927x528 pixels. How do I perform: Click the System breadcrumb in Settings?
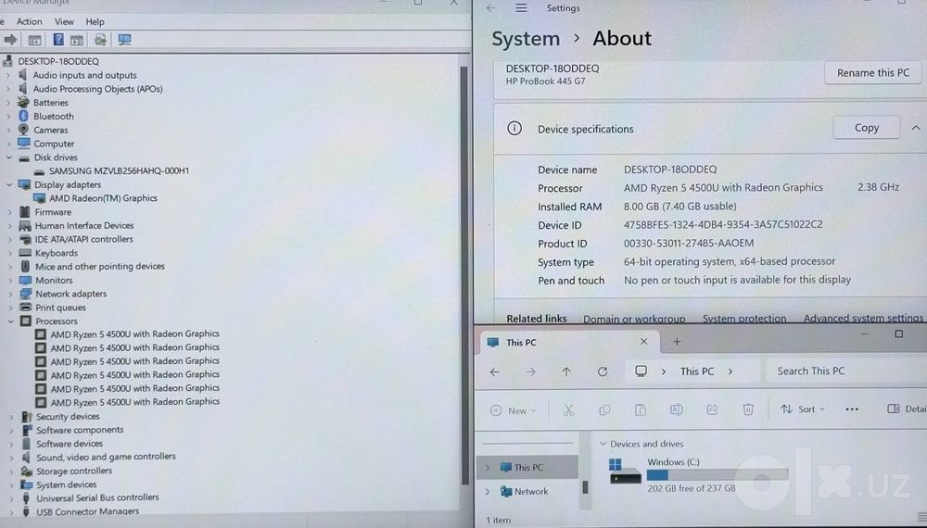(526, 39)
